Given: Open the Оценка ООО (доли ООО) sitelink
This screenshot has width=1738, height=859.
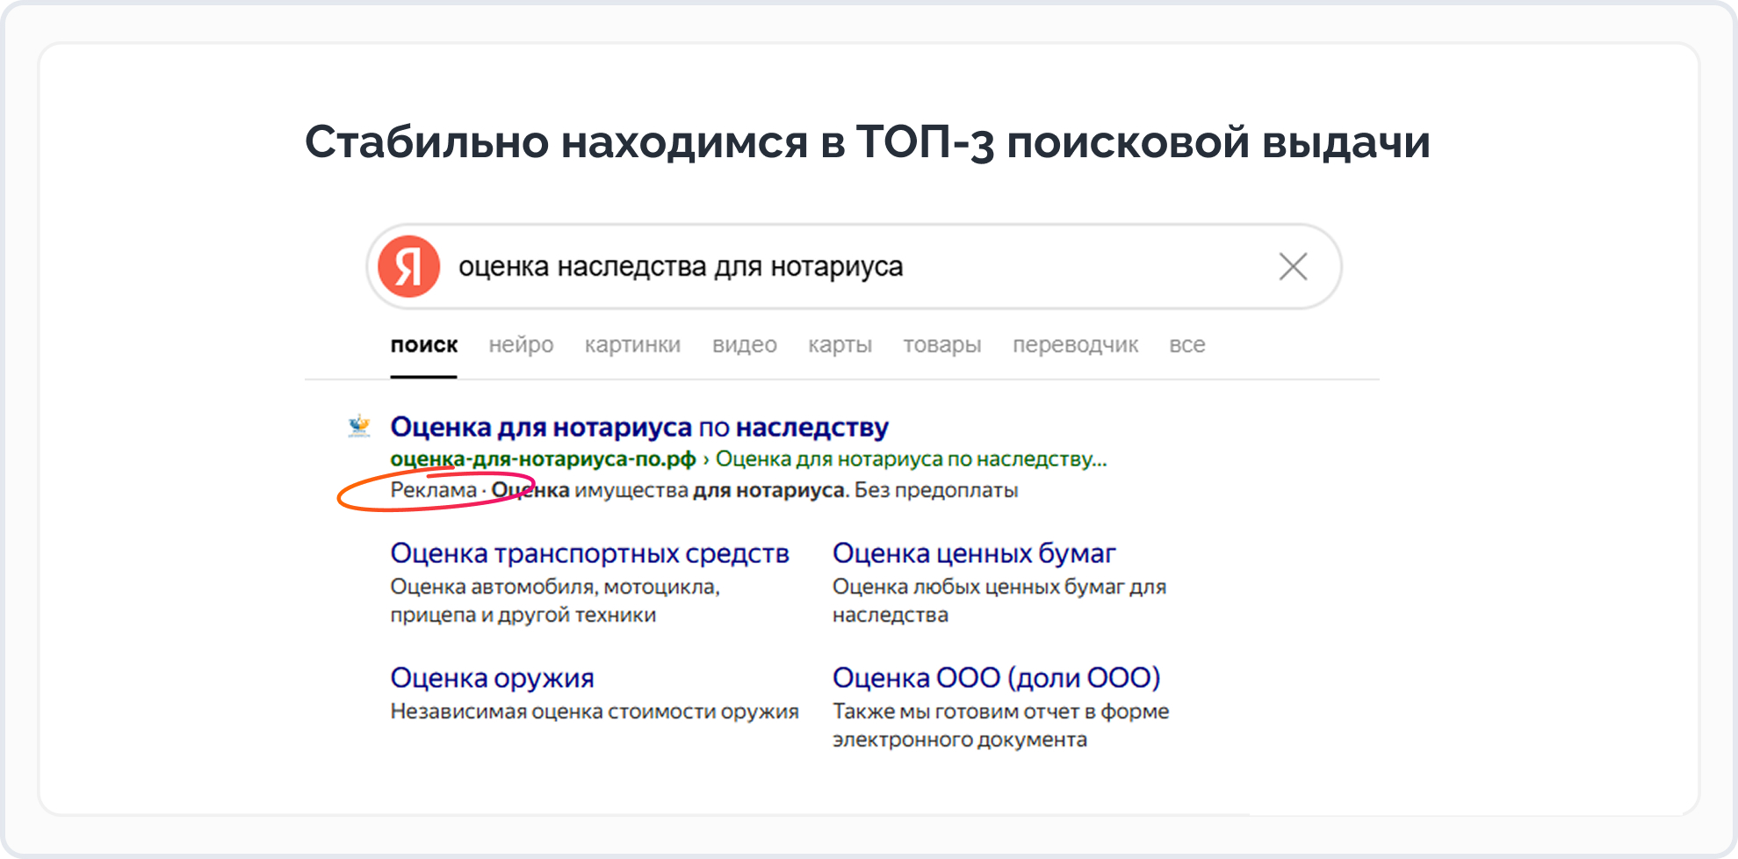Looking at the screenshot, I should pyautogui.click(x=997, y=677).
